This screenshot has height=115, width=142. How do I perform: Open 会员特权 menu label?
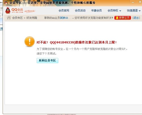113,11
